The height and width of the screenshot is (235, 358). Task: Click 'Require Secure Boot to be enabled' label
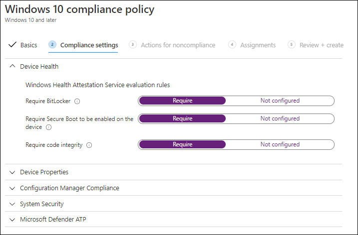[x=79, y=123]
